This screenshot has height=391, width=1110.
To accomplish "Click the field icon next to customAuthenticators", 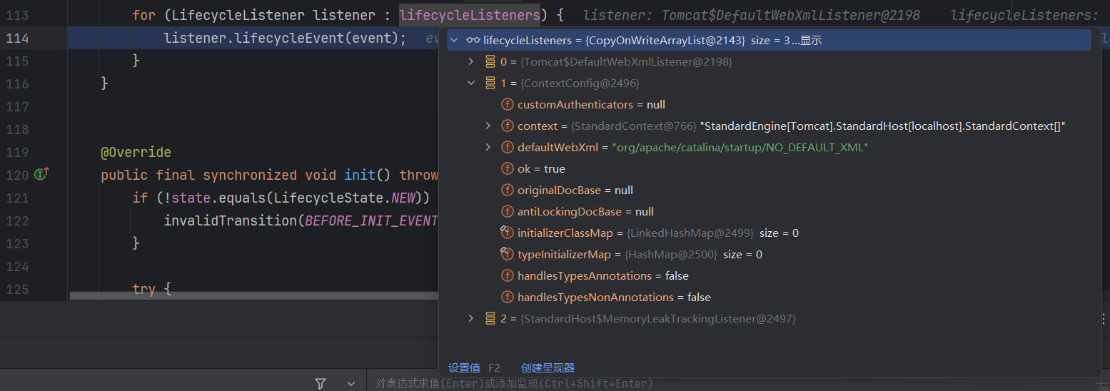I will [507, 104].
